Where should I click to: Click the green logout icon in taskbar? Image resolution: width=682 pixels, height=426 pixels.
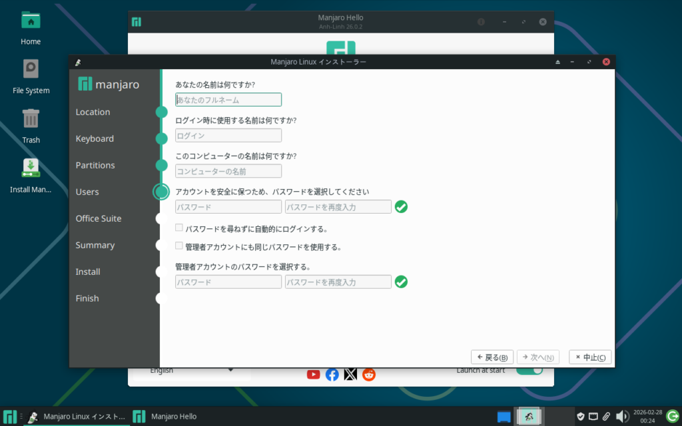[x=673, y=417]
